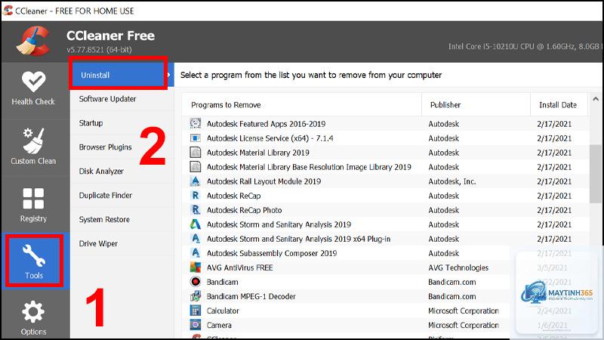Select Material Library Base Resolution Image Library

pos(385,167)
